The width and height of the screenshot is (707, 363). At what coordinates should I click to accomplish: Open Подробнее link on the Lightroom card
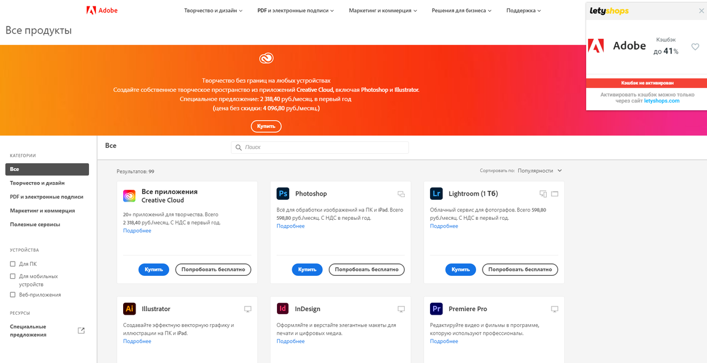pyautogui.click(x=444, y=226)
